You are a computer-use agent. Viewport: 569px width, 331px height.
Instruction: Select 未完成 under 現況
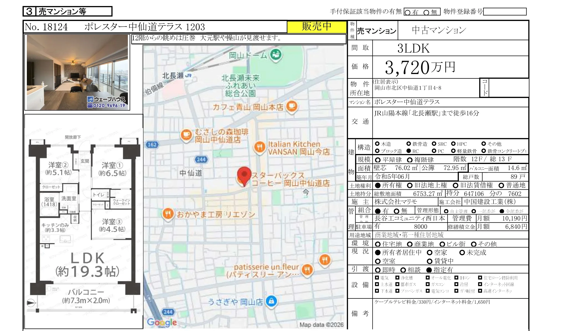pos(462,253)
